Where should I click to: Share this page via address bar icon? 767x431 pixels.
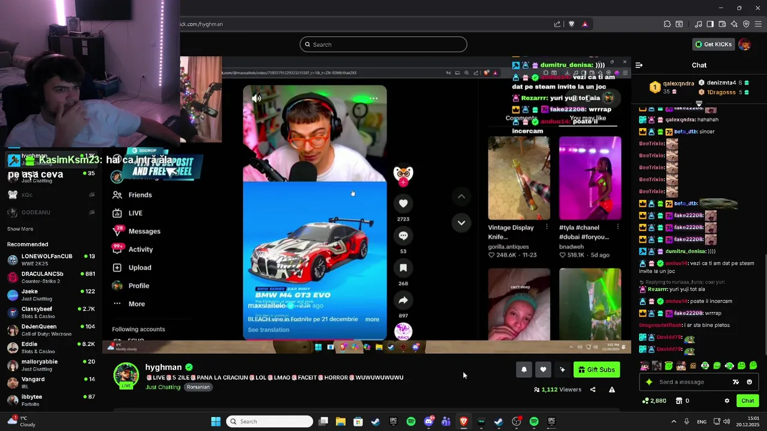click(557, 24)
